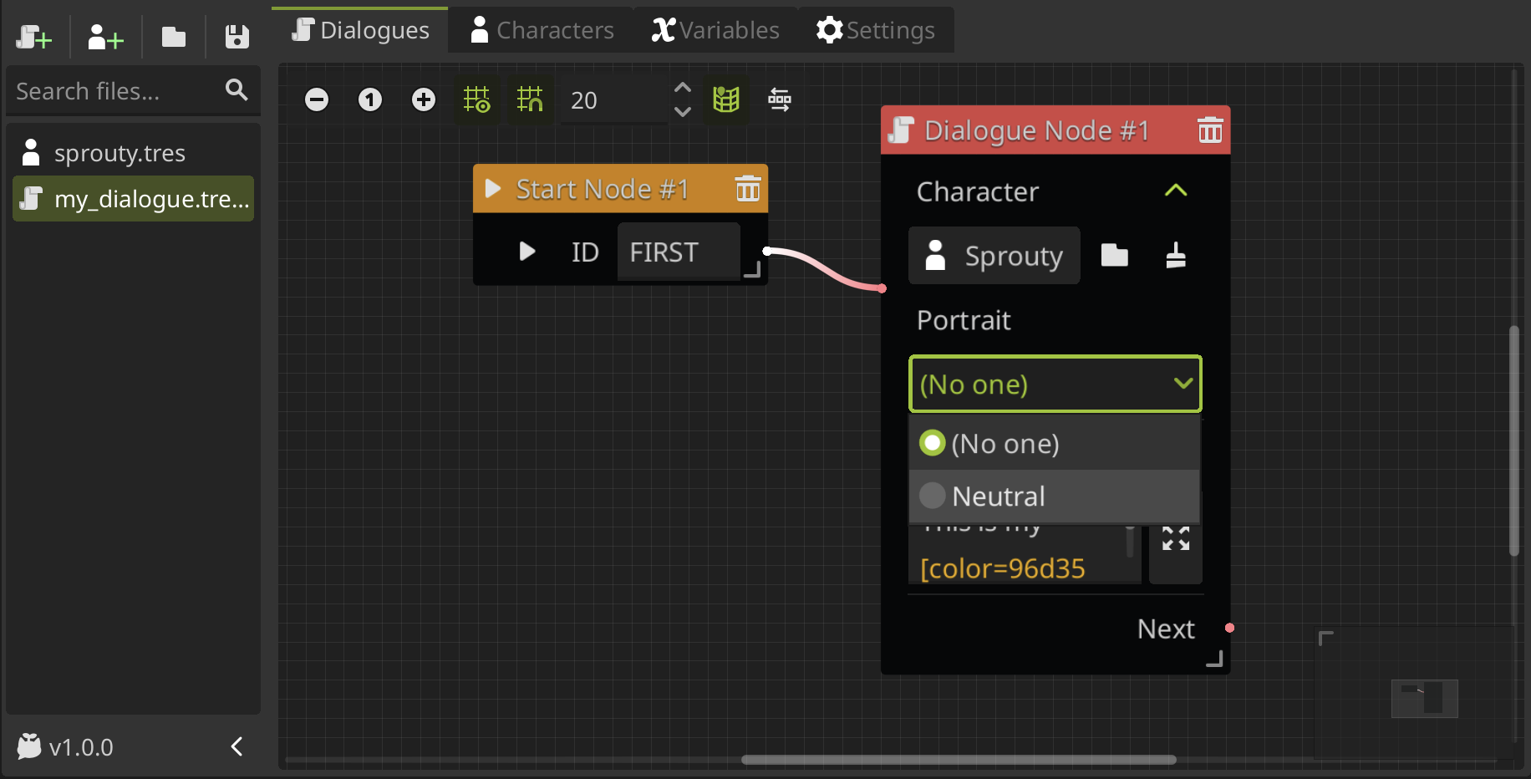Toggle grid visibility in the graph
Screen dimensions: 1531x779
point(477,99)
